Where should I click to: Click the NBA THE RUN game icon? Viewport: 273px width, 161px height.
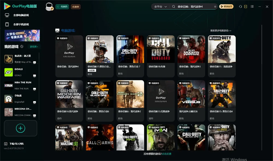[8, 85]
